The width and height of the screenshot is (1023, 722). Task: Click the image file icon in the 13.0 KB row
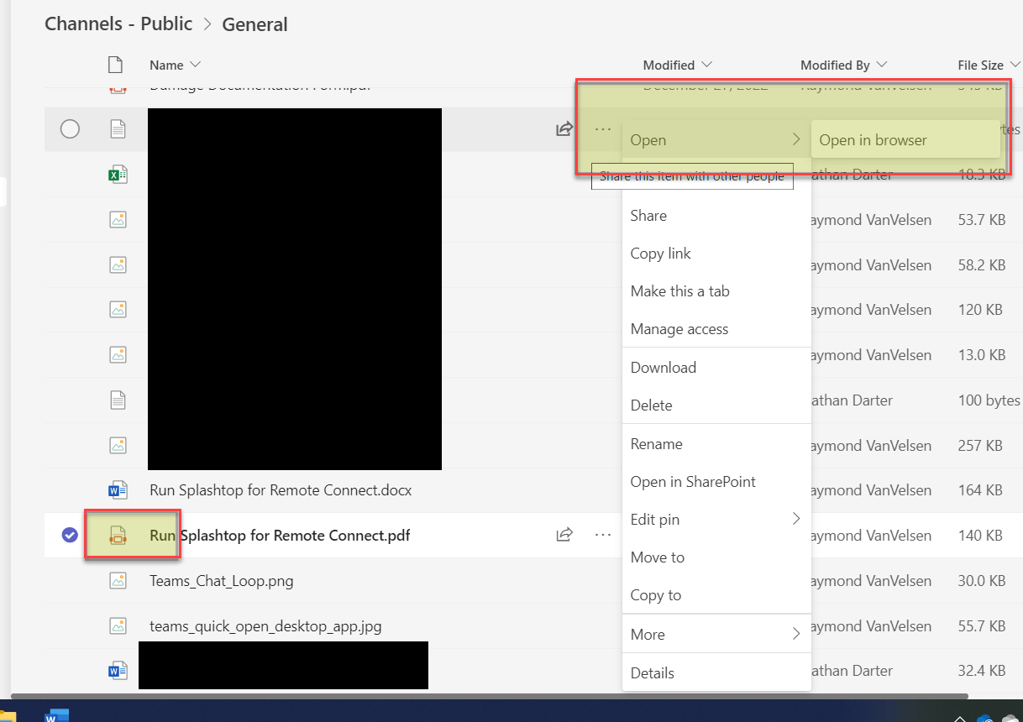click(x=118, y=354)
